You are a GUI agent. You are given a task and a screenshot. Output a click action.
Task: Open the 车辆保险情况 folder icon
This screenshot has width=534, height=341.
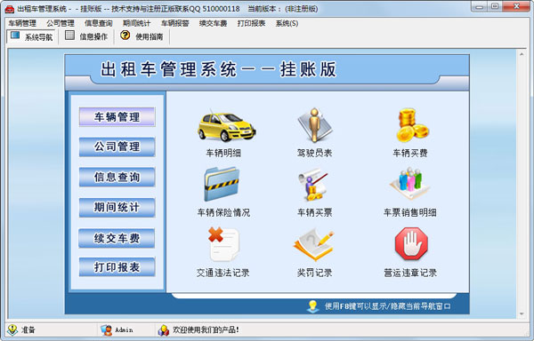point(222,185)
